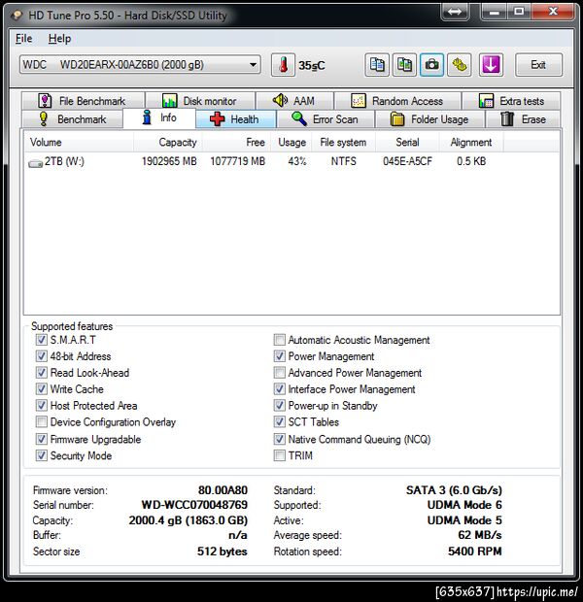The height and width of the screenshot is (602, 583).
Task: Click the Volume column header
Action: tap(79, 143)
